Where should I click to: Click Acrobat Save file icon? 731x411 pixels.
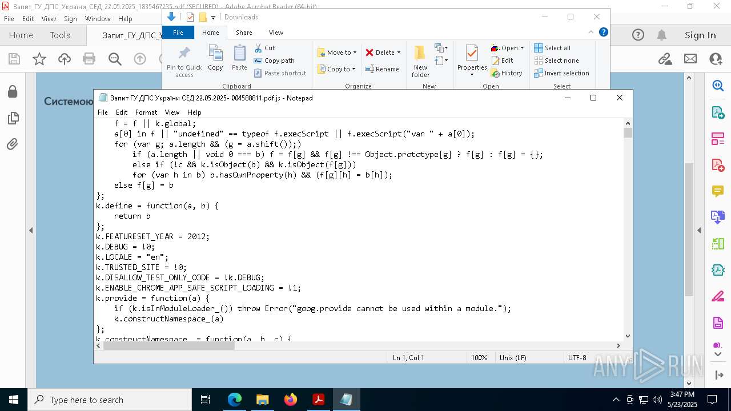pyautogui.click(x=14, y=59)
